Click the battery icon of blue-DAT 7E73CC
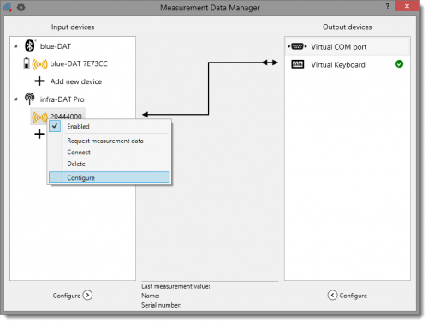The width and height of the screenshot is (428, 323). click(x=27, y=63)
